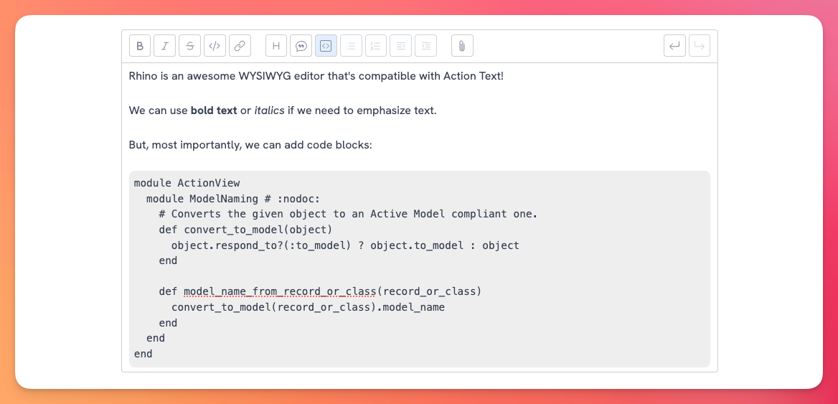Screen dimensions: 838x404
Task: Apply heading style with the H button
Action: 276,46
